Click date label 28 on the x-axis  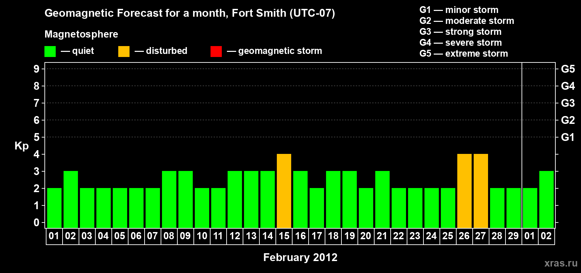[497, 236]
